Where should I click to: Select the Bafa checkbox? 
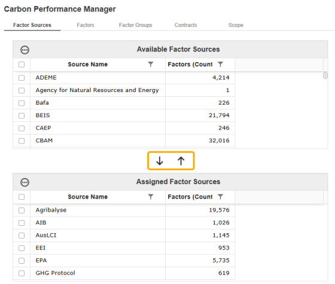pos(22,103)
